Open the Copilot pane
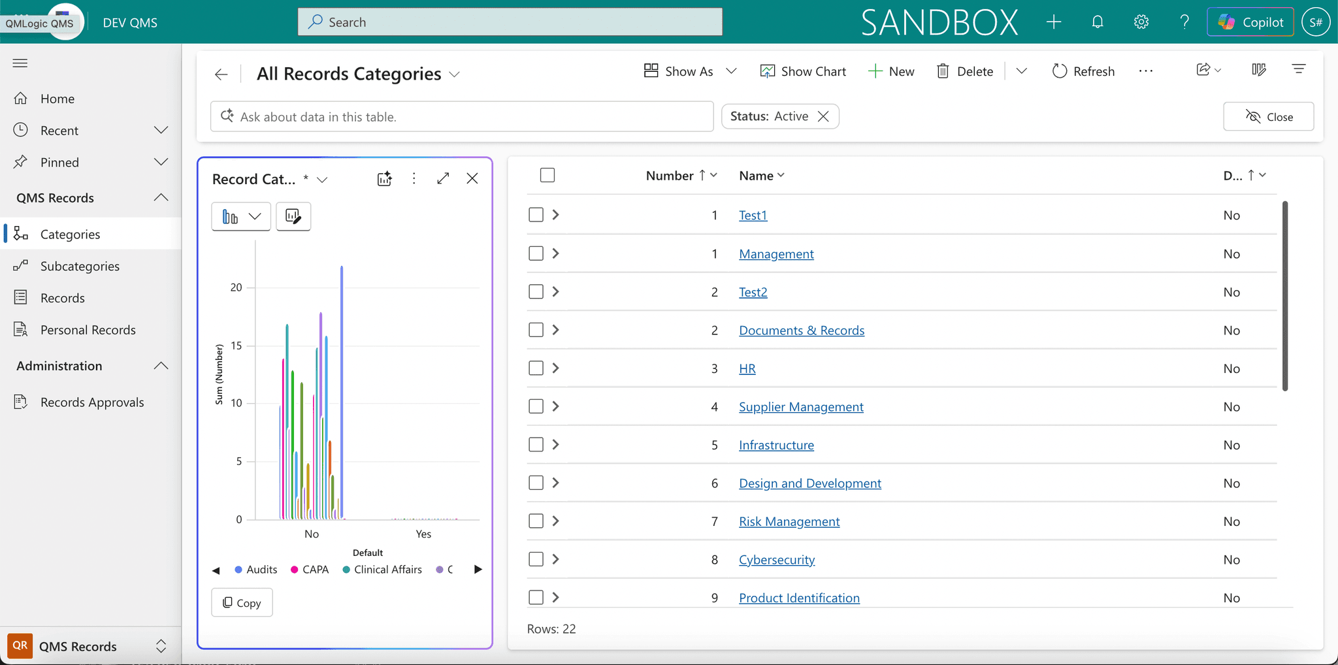This screenshot has width=1338, height=665. point(1250,22)
